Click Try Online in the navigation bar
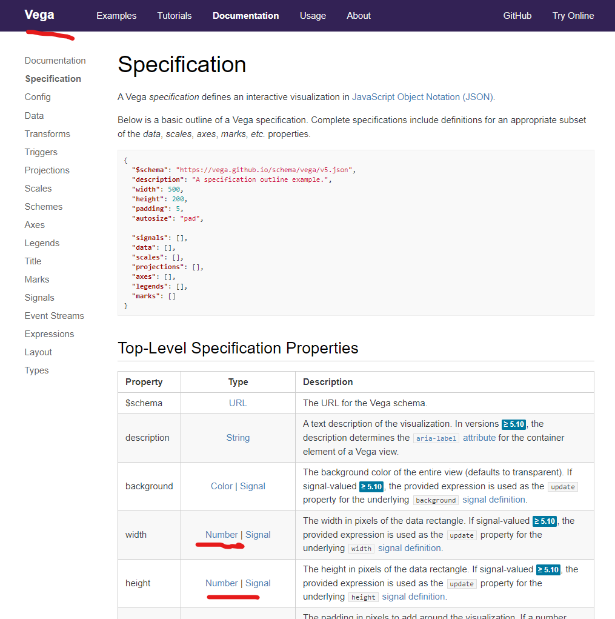The image size is (615, 619). click(x=573, y=16)
